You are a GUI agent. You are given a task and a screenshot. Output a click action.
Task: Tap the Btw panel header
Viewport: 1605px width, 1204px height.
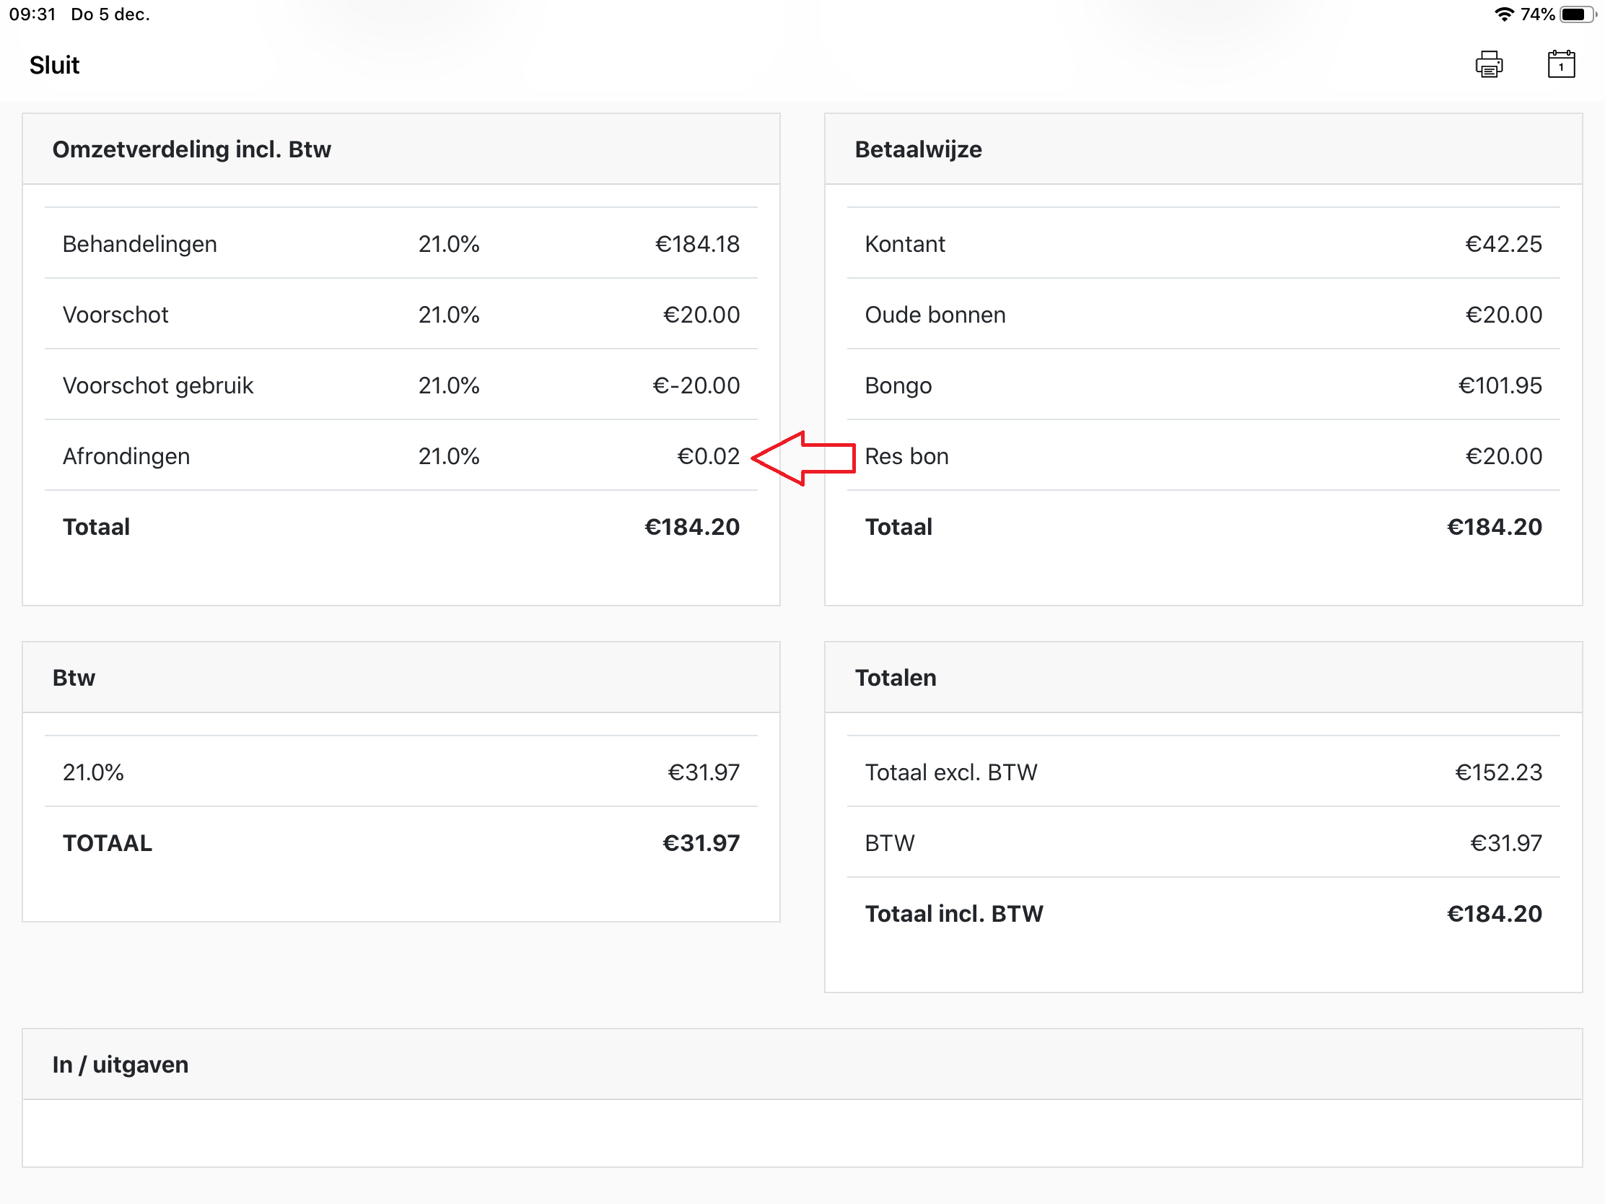[x=74, y=678]
